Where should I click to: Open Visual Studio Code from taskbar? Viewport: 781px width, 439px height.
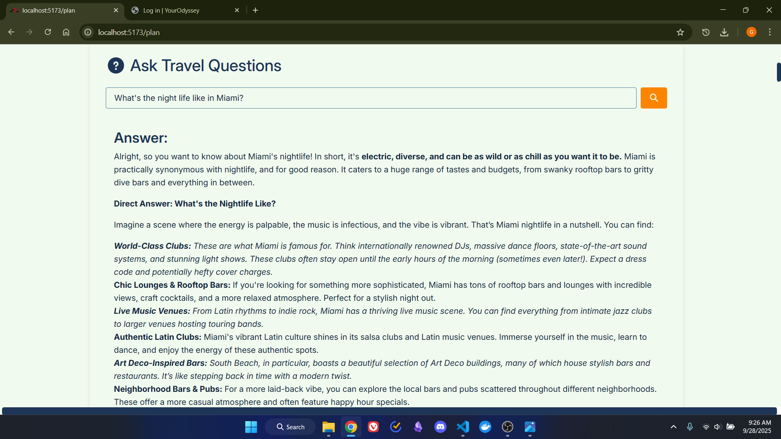463,427
